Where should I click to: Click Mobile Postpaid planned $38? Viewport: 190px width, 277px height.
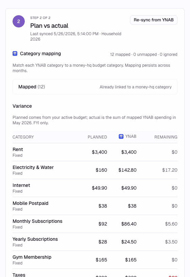click(x=103, y=206)
